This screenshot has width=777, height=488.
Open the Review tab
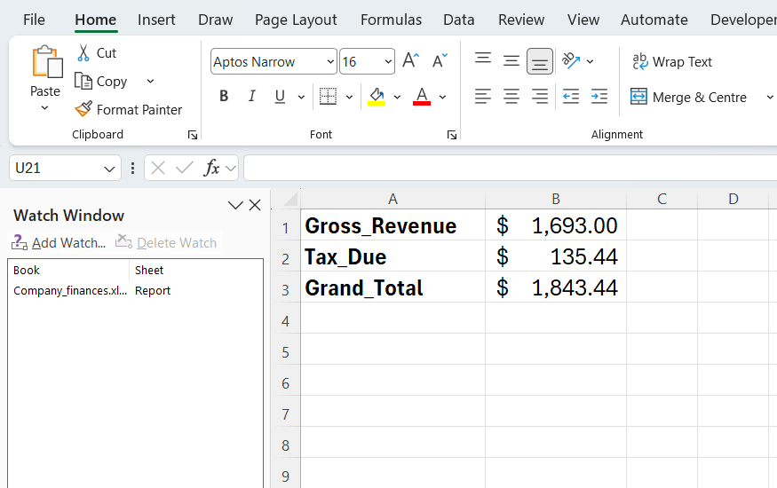click(x=520, y=20)
